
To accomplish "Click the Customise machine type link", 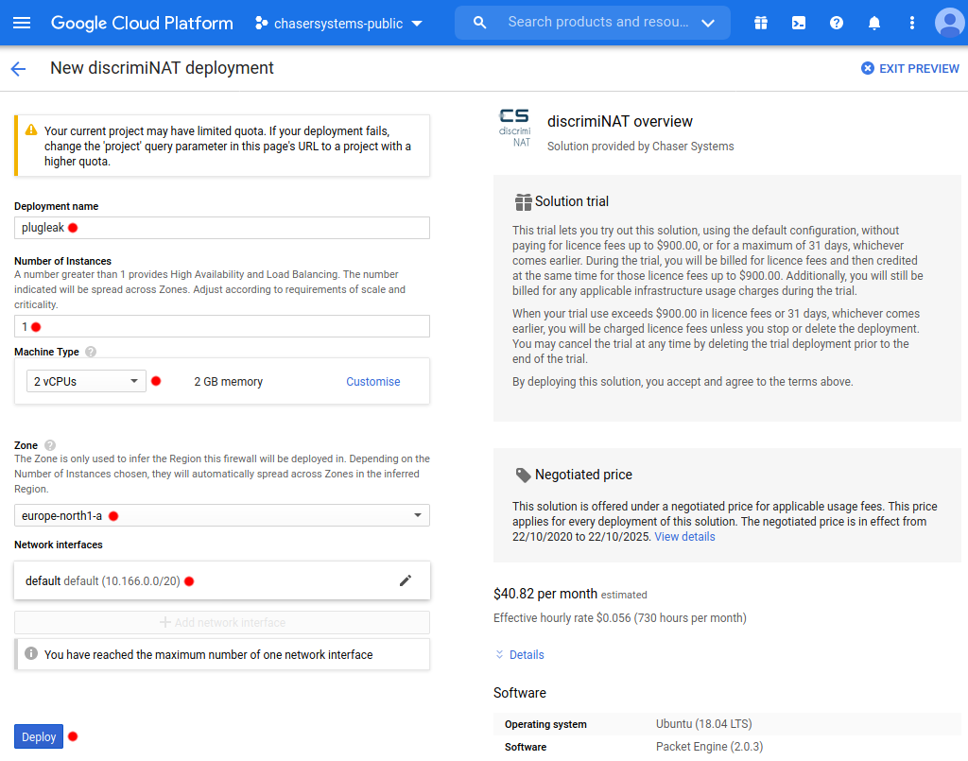I will [372, 382].
